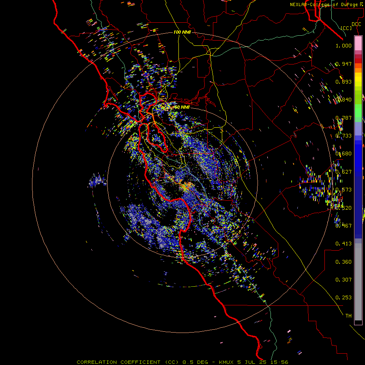Click the "0.5 DEG" elevation text in the caption

coord(195,362)
